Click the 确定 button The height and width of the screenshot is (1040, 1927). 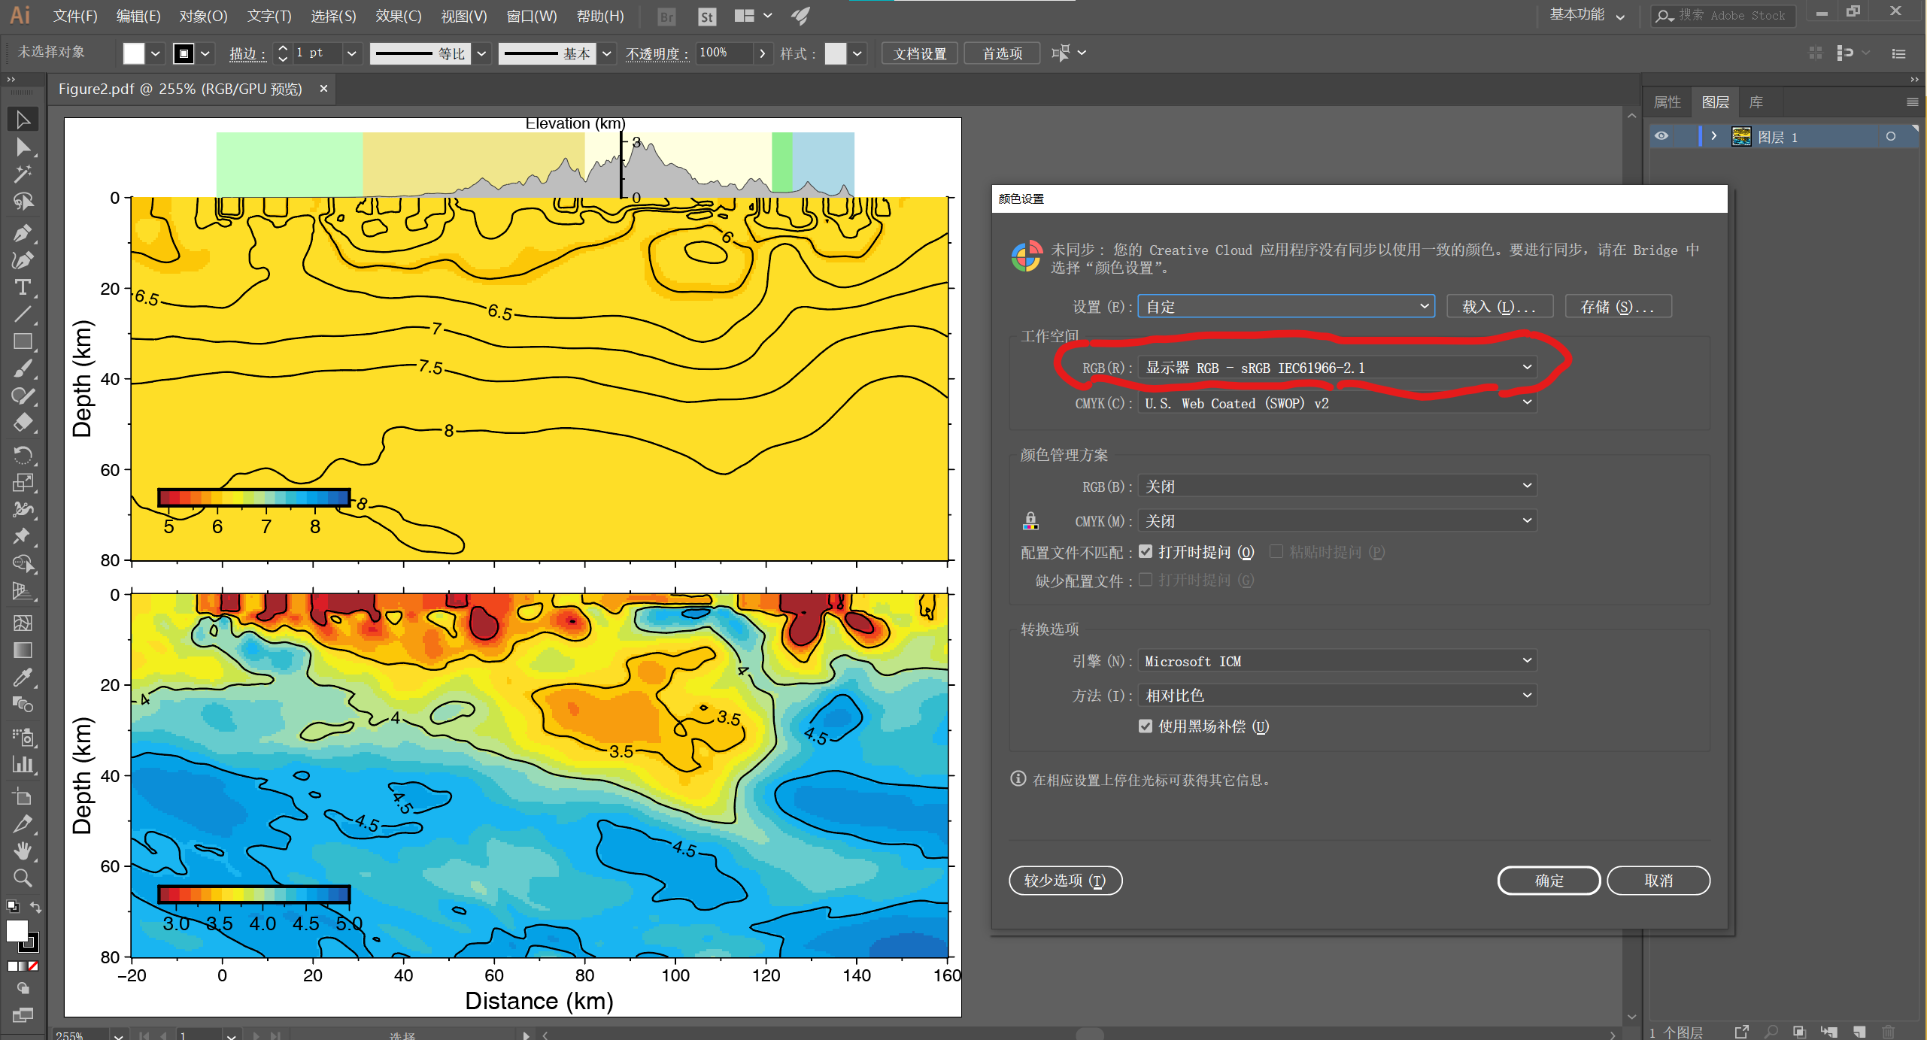[x=1549, y=881]
